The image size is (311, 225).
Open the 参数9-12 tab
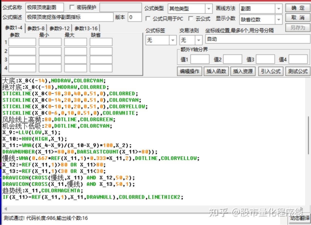[59, 28]
